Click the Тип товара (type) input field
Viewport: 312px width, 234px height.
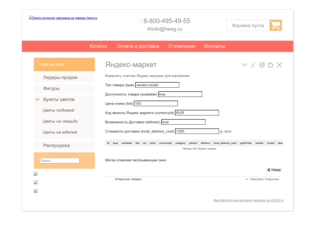tap(157, 85)
